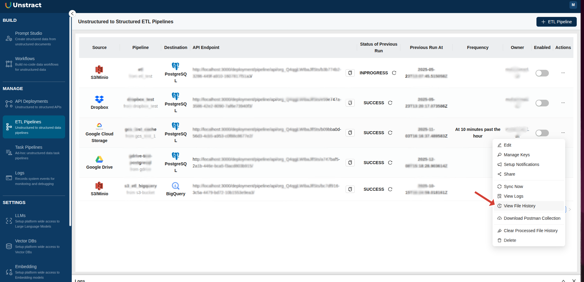Click the ETL Pipeline button
The image size is (584, 282).
[x=556, y=22]
